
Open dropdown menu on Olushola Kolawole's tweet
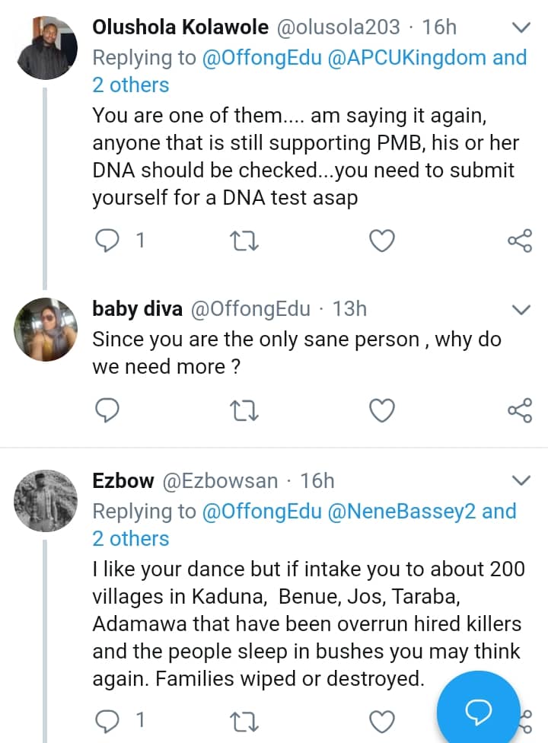[521, 29]
